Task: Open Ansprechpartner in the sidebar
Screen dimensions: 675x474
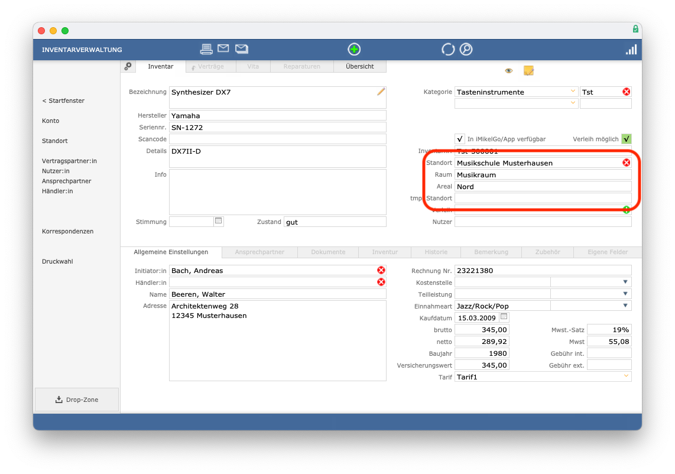Action: click(66, 181)
